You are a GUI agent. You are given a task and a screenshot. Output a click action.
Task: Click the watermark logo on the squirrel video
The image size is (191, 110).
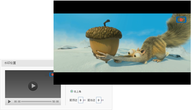[181, 20]
